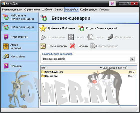
Task: Click the Все сценарии (15) combo box
Action: (89, 59)
